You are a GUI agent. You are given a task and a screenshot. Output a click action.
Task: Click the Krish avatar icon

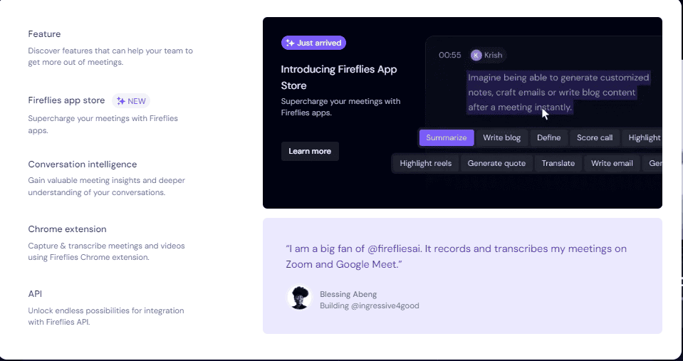476,56
